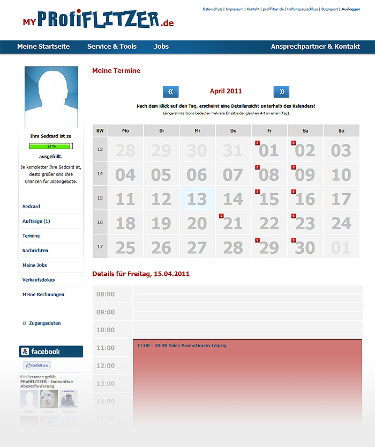The height and width of the screenshot is (447, 375).
Task: Click red S marker on April 09
Action: [x=294, y=167]
